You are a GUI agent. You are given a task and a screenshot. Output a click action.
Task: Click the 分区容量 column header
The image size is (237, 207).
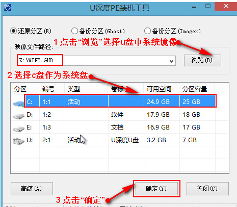[195, 89]
